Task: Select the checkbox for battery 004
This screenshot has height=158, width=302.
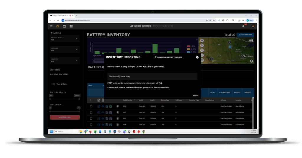Action: coord(91,125)
